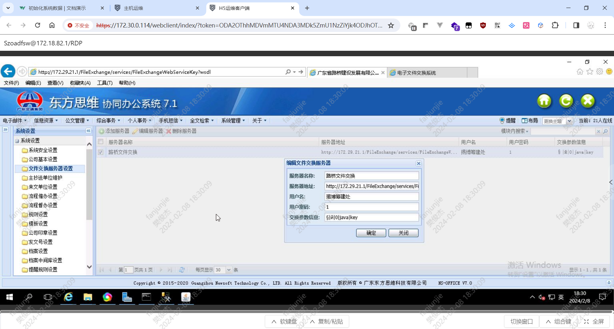This screenshot has height=329, width=614.
Task: Open the 公文管理 menu
Action: pos(77,121)
